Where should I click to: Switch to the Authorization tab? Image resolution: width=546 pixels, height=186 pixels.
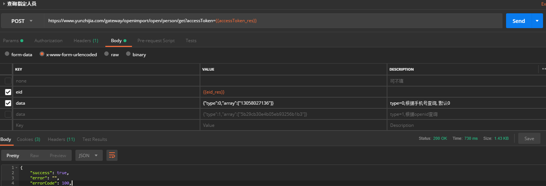[x=48, y=41]
